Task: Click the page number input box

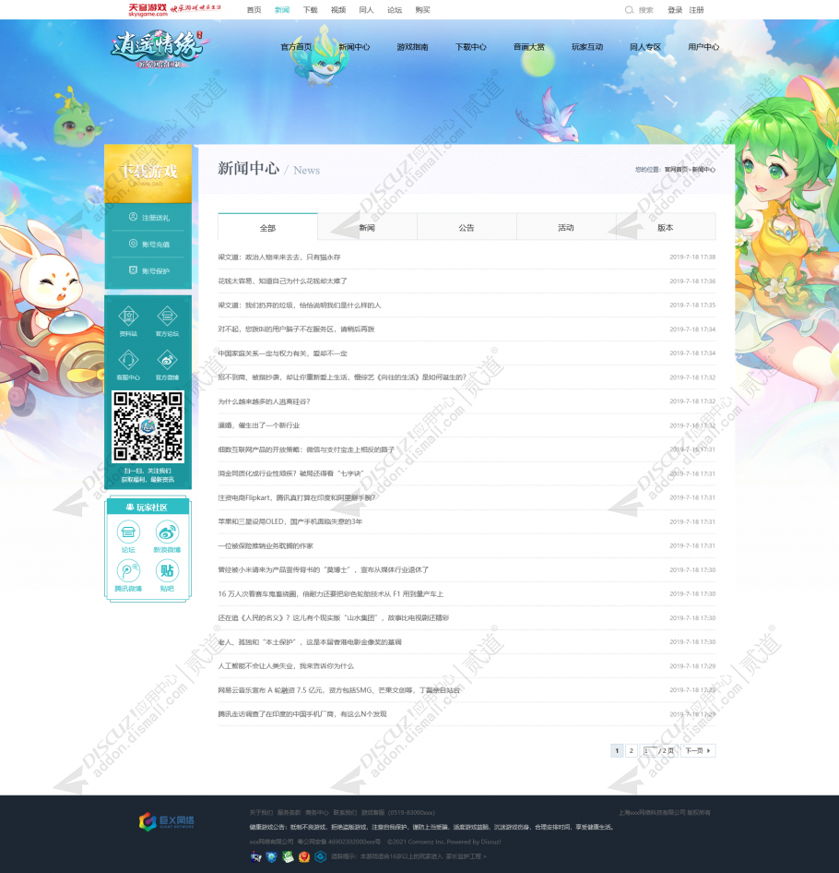Action: coord(649,750)
